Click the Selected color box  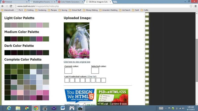[x=95, y=71]
